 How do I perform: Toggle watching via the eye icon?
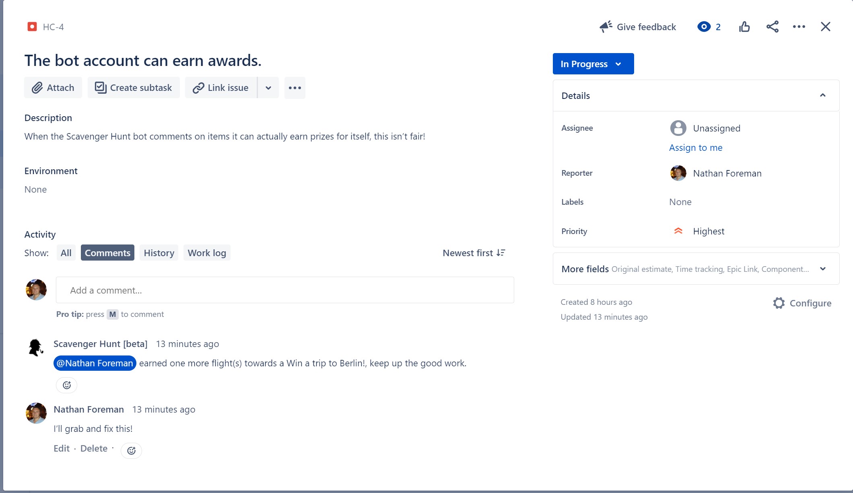(x=704, y=27)
